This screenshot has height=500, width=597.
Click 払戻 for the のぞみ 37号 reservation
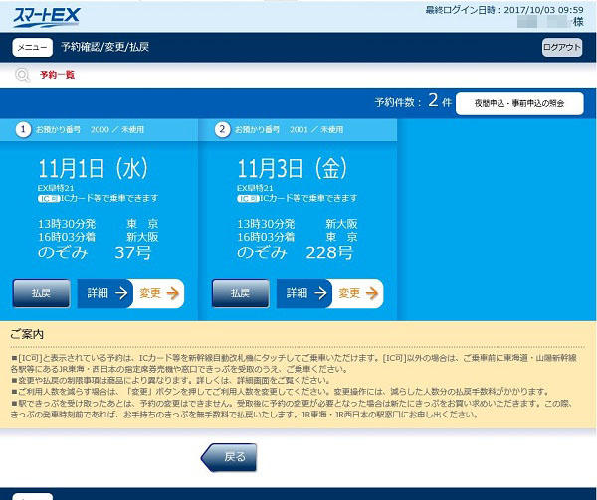42,293
